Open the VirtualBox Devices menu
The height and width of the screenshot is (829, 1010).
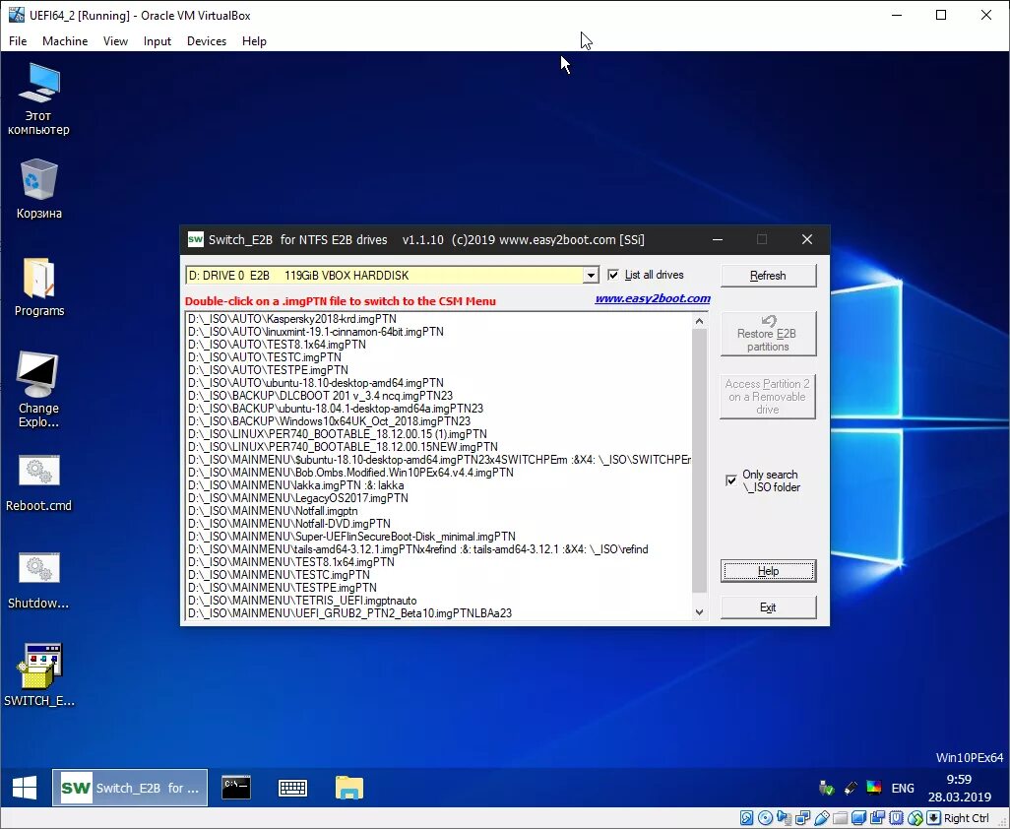(207, 41)
